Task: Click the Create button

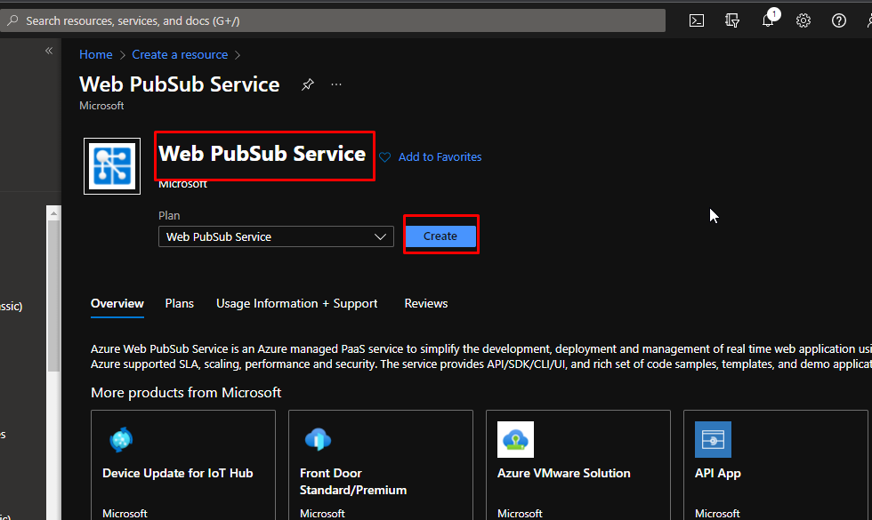Action: (440, 236)
